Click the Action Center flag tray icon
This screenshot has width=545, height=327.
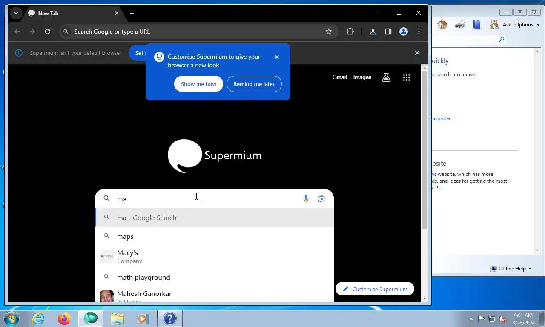(x=482, y=319)
